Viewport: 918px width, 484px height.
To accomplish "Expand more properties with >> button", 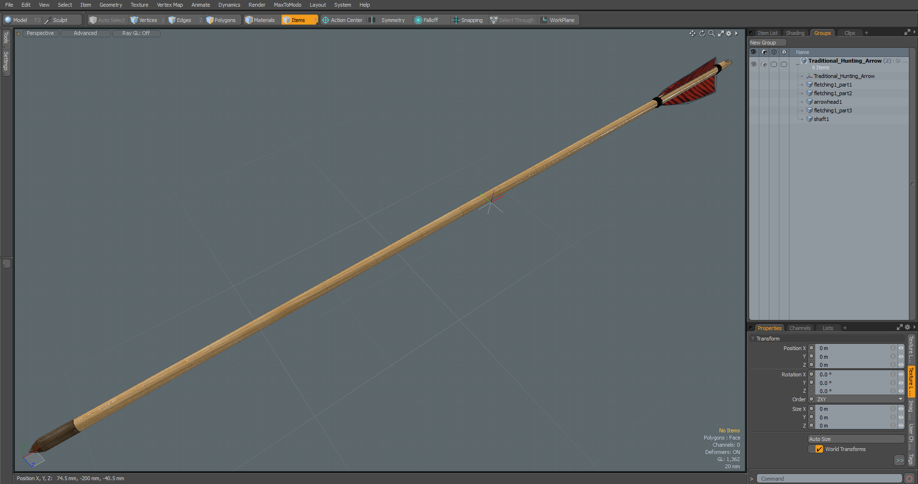I will pos(899,460).
